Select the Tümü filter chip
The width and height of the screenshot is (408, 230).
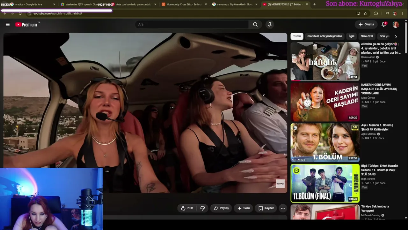coord(297,36)
